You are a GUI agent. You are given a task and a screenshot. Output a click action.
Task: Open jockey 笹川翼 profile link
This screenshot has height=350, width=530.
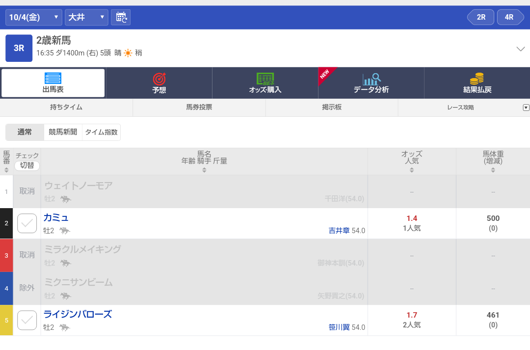pyautogui.click(x=339, y=327)
